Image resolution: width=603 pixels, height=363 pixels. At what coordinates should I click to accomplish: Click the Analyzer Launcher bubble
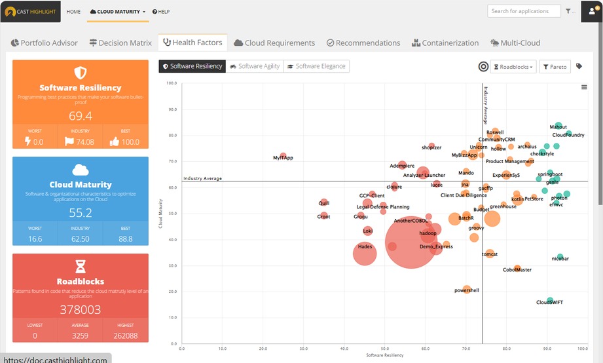pyautogui.click(x=423, y=173)
